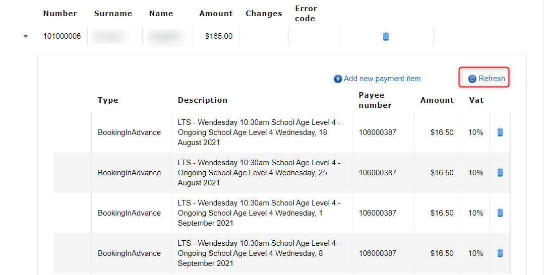The width and height of the screenshot is (545, 275).
Task: Remove the 25 August 2021 booking item
Action: pos(500,173)
